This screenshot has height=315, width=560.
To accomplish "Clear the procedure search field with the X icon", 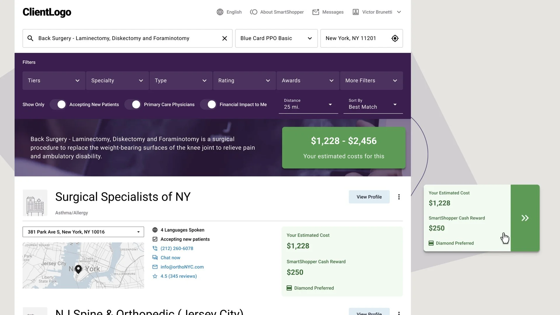I will point(225,38).
